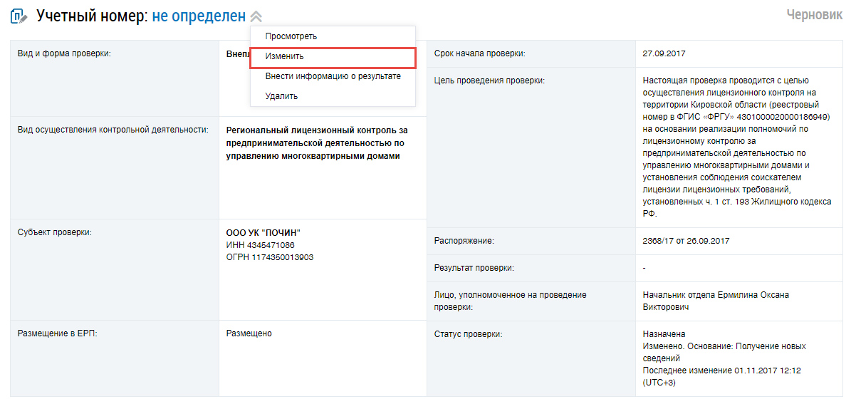Screen dimensions: 856x404
Task: Click the "Субъект проверки:" label cell
Action: point(55,232)
